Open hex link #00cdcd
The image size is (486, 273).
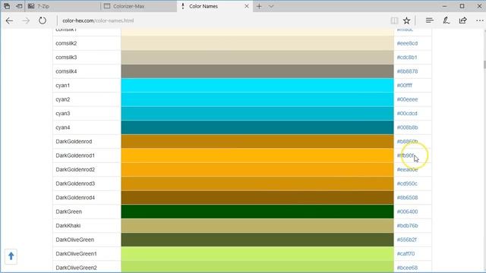tap(407, 114)
